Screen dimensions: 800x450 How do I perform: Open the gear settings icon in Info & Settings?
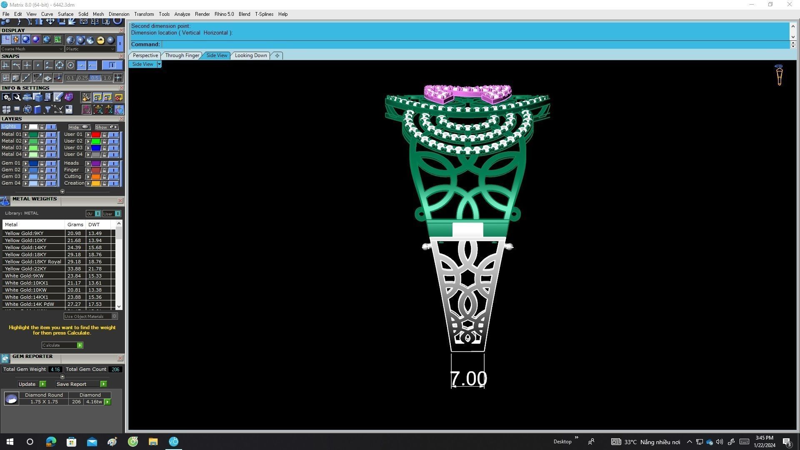tap(6, 97)
